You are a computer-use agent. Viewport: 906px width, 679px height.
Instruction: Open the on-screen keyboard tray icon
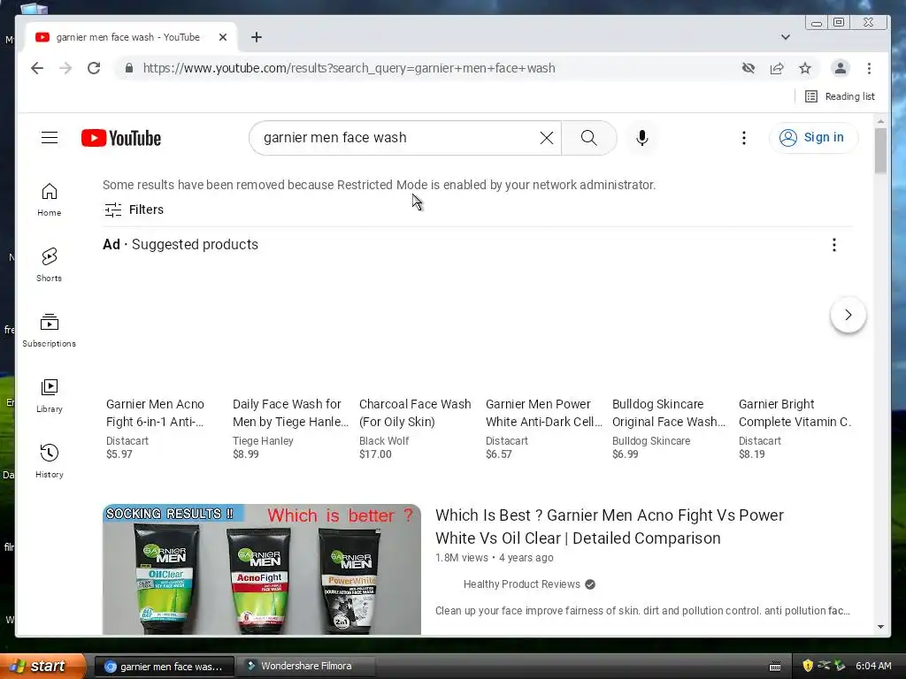click(775, 667)
